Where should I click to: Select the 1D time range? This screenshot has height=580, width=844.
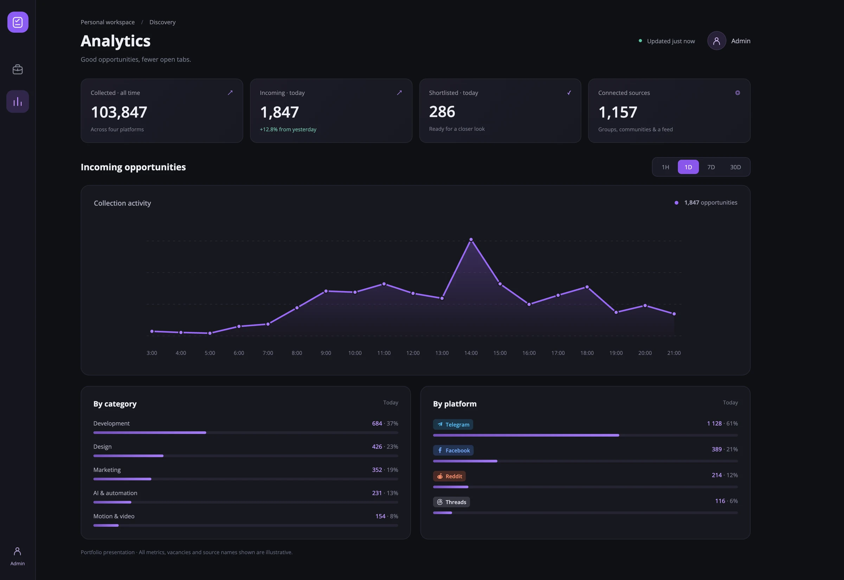pos(688,167)
